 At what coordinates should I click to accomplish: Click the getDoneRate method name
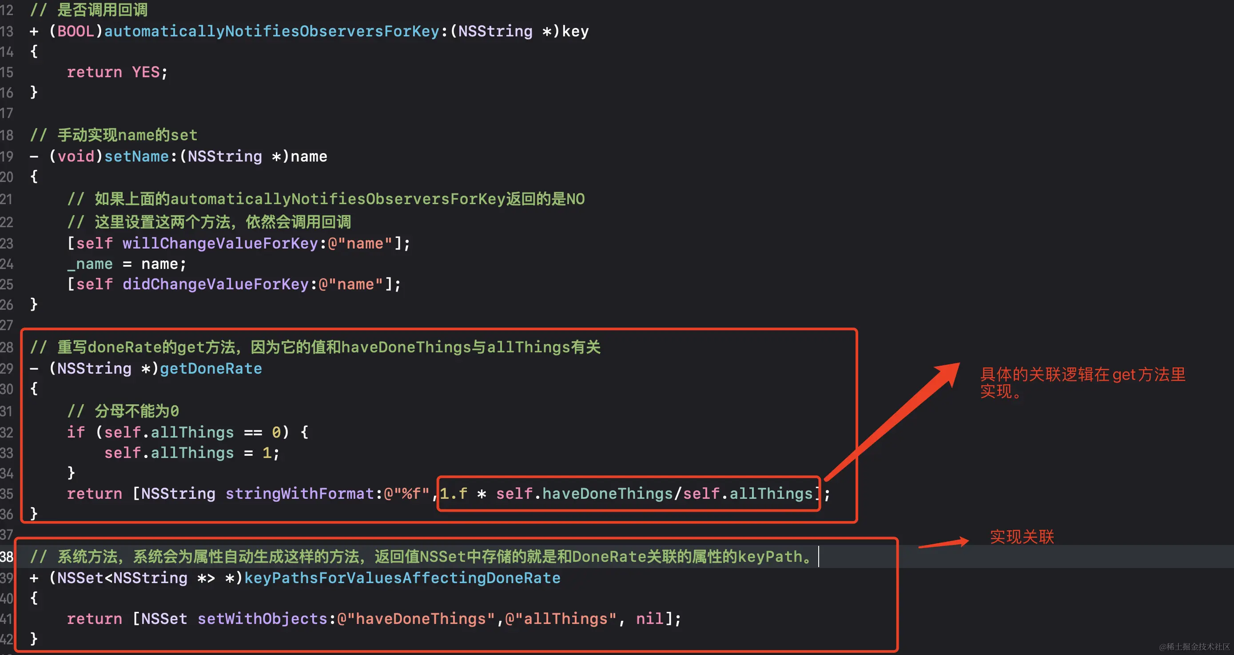(211, 368)
